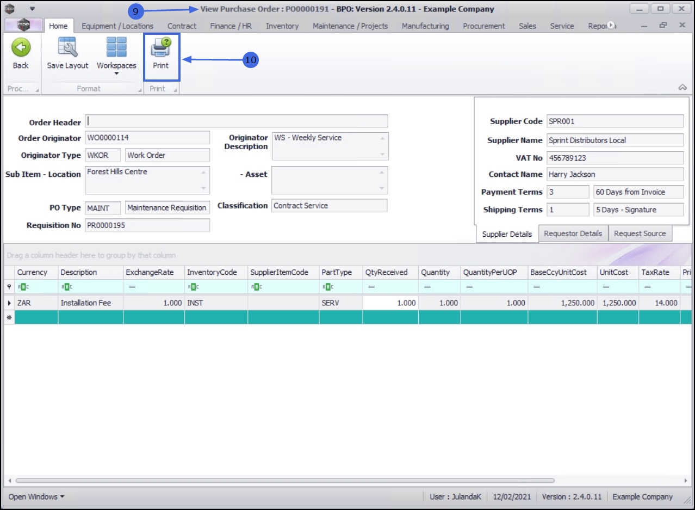Open the Contract ribbon tab

point(182,26)
